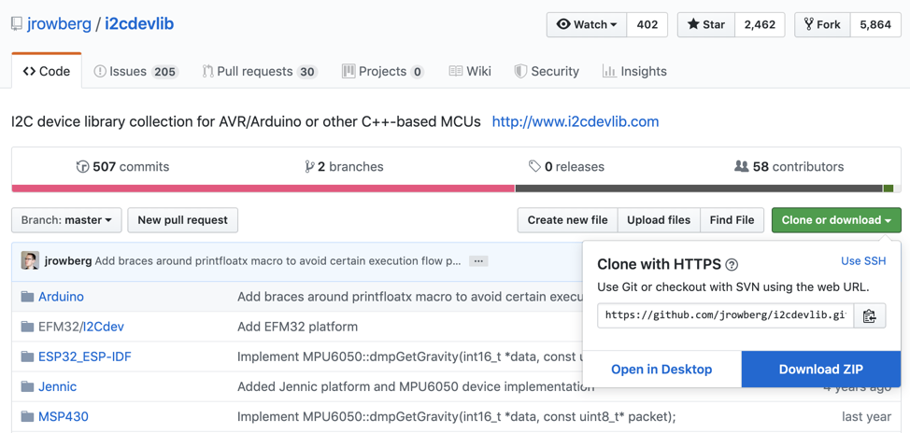Click the Download ZIP button
The height and width of the screenshot is (433, 910).
821,370
